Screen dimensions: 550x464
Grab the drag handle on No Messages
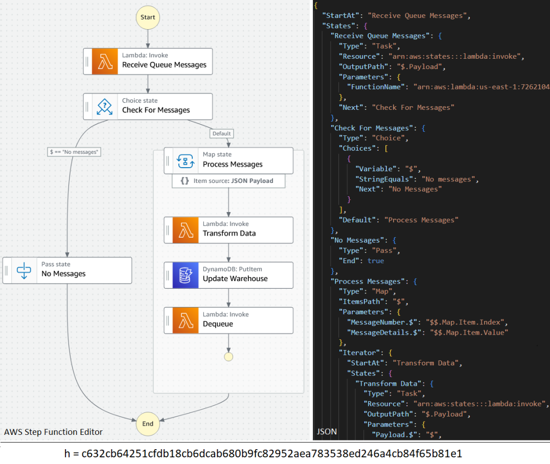point(6,270)
